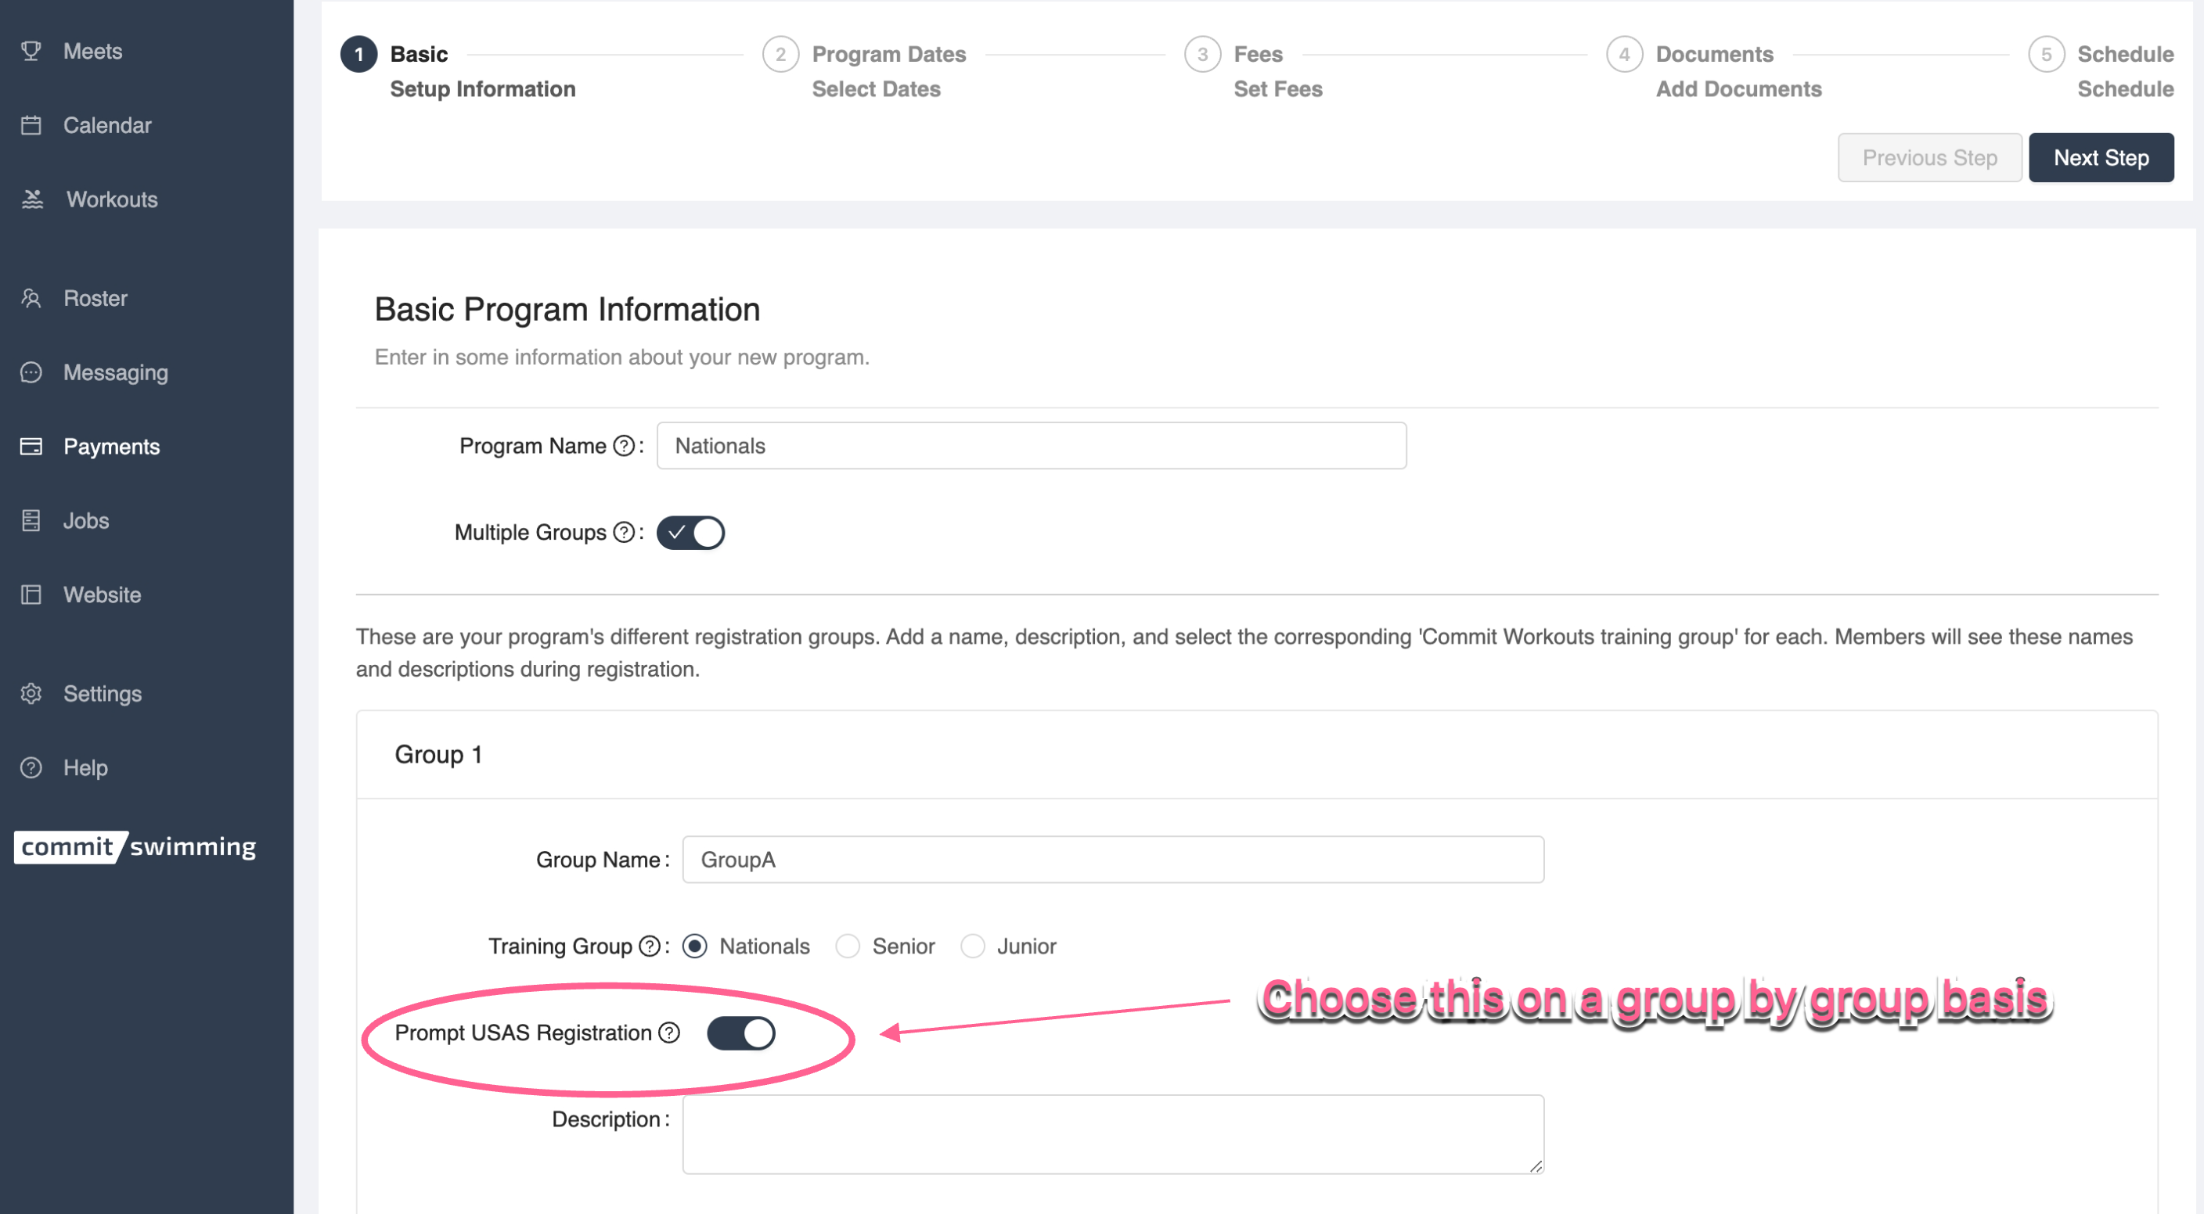This screenshot has height=1214, width=2204.
Task: Disable the Prompt USAS Registration toggle
Action: click(741, 1033)
